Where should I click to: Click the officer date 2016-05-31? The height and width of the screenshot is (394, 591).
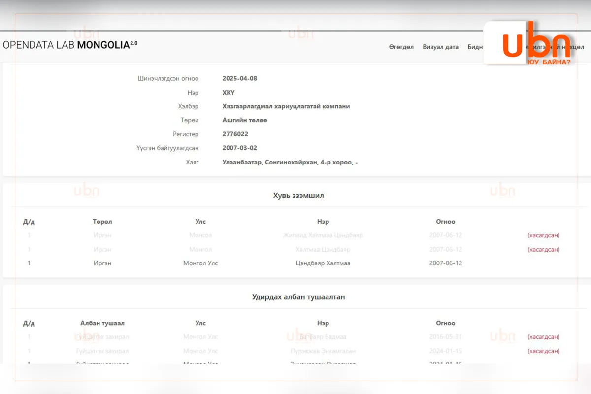446,337
